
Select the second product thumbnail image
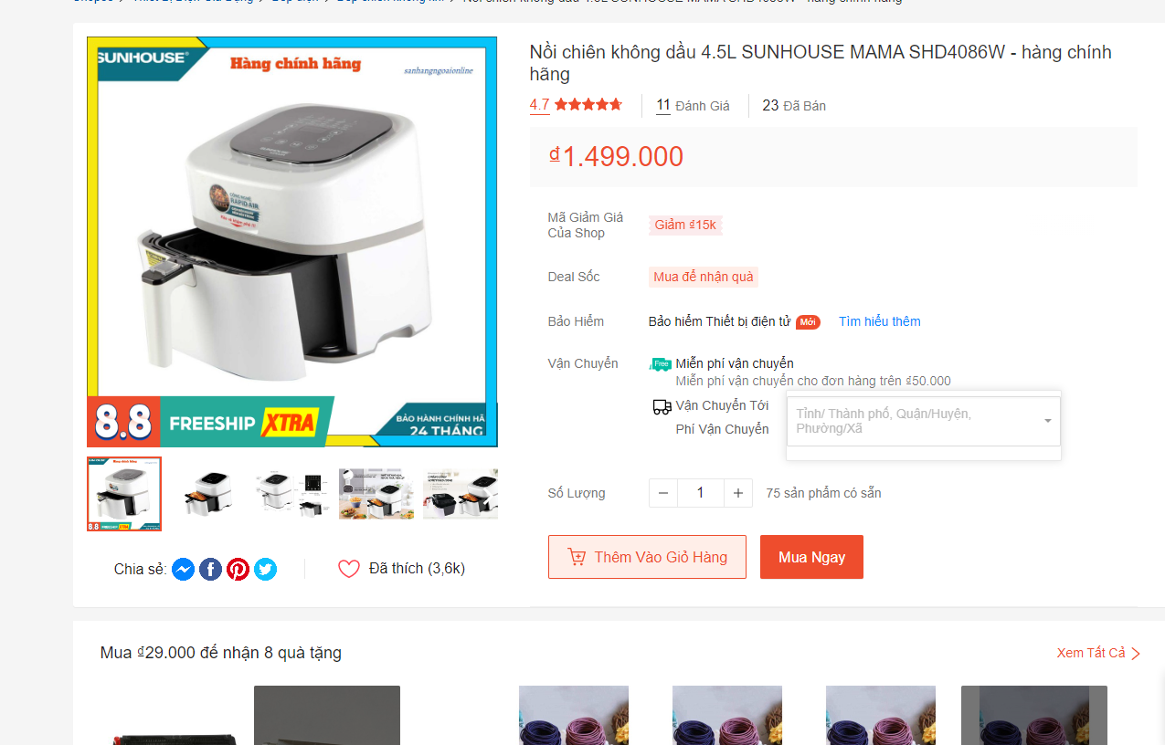point(208,493)
